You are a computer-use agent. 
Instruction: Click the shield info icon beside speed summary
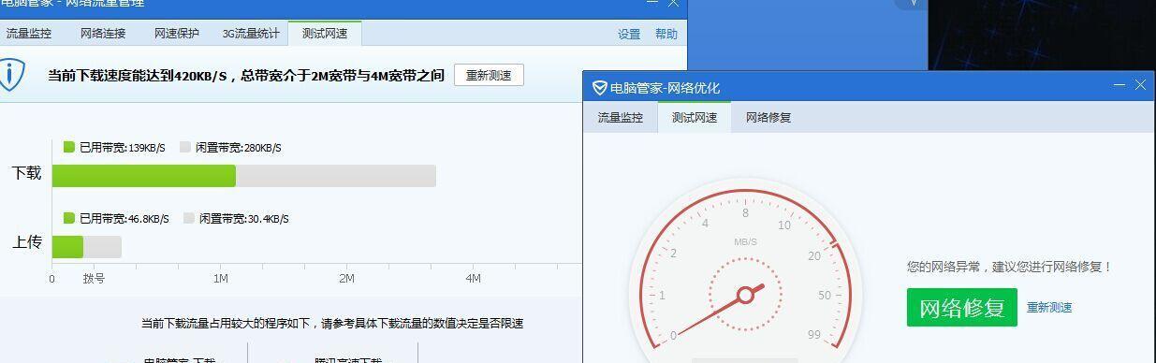pos(11,75)
